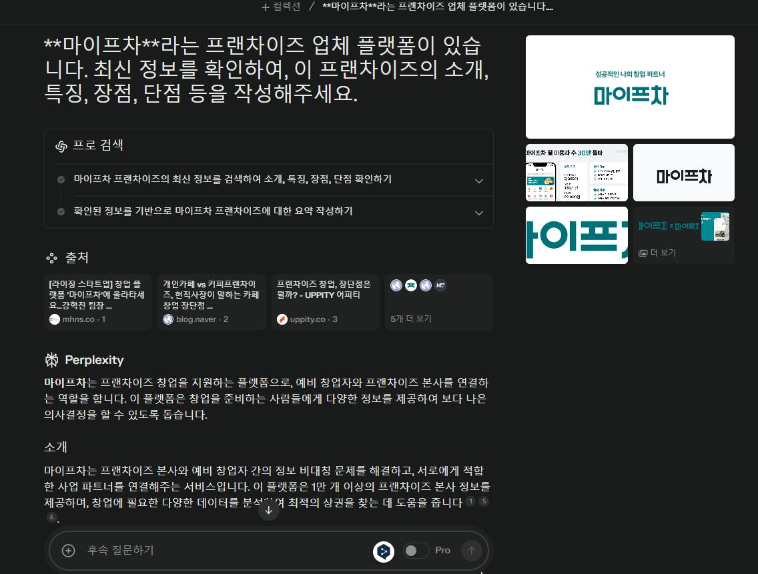
Task: Click the query title in the breadcrumb
Action: click(x=438, y=7)
